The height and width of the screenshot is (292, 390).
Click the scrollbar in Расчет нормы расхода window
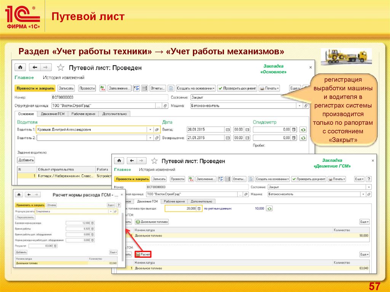coord(122,232)
